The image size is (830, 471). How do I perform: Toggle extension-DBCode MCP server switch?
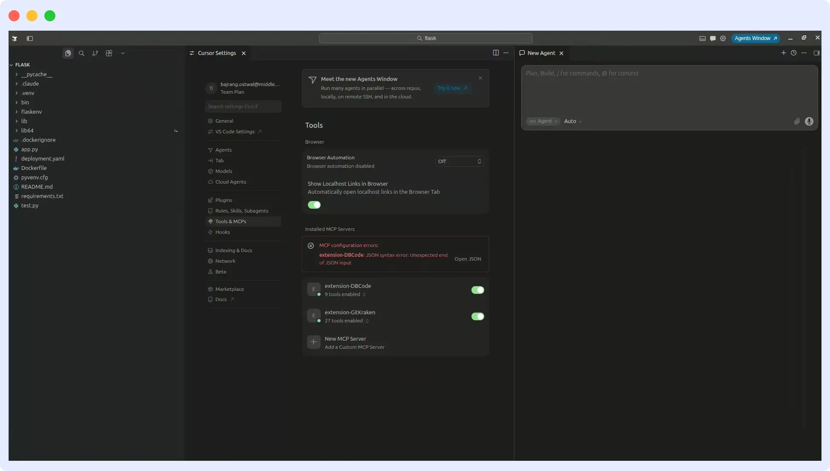[477, 290]
